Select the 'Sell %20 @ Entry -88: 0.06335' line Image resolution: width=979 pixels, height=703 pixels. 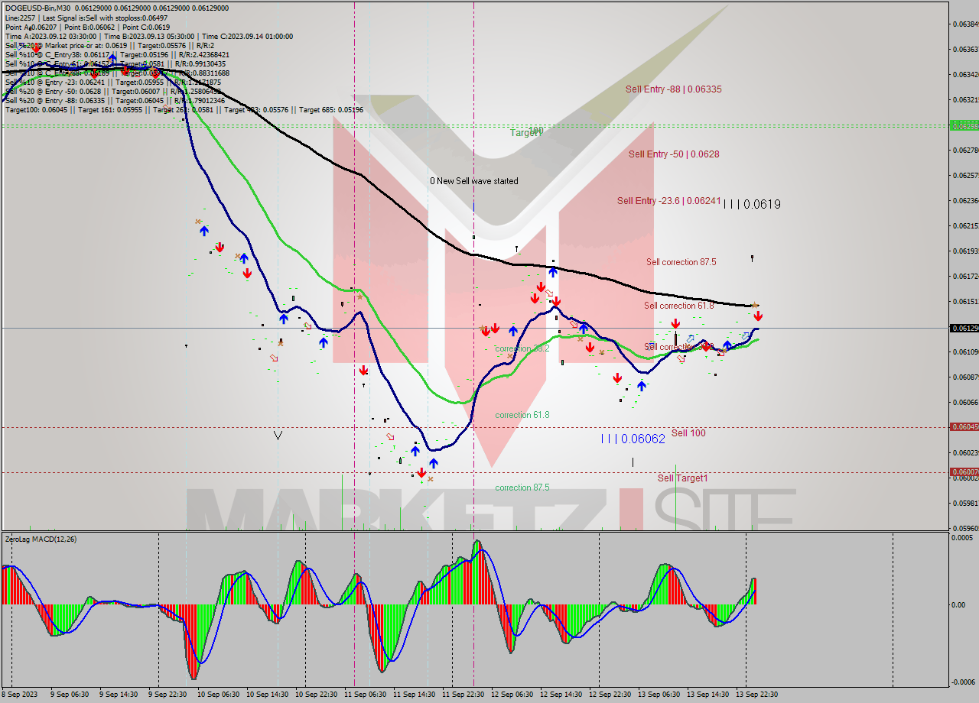point(115,100)
